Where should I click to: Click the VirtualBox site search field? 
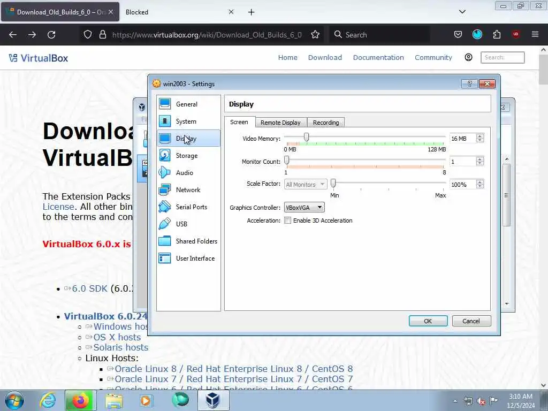(503, 57)
